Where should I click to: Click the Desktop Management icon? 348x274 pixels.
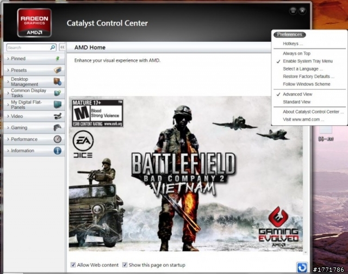(x=58, y=82)
